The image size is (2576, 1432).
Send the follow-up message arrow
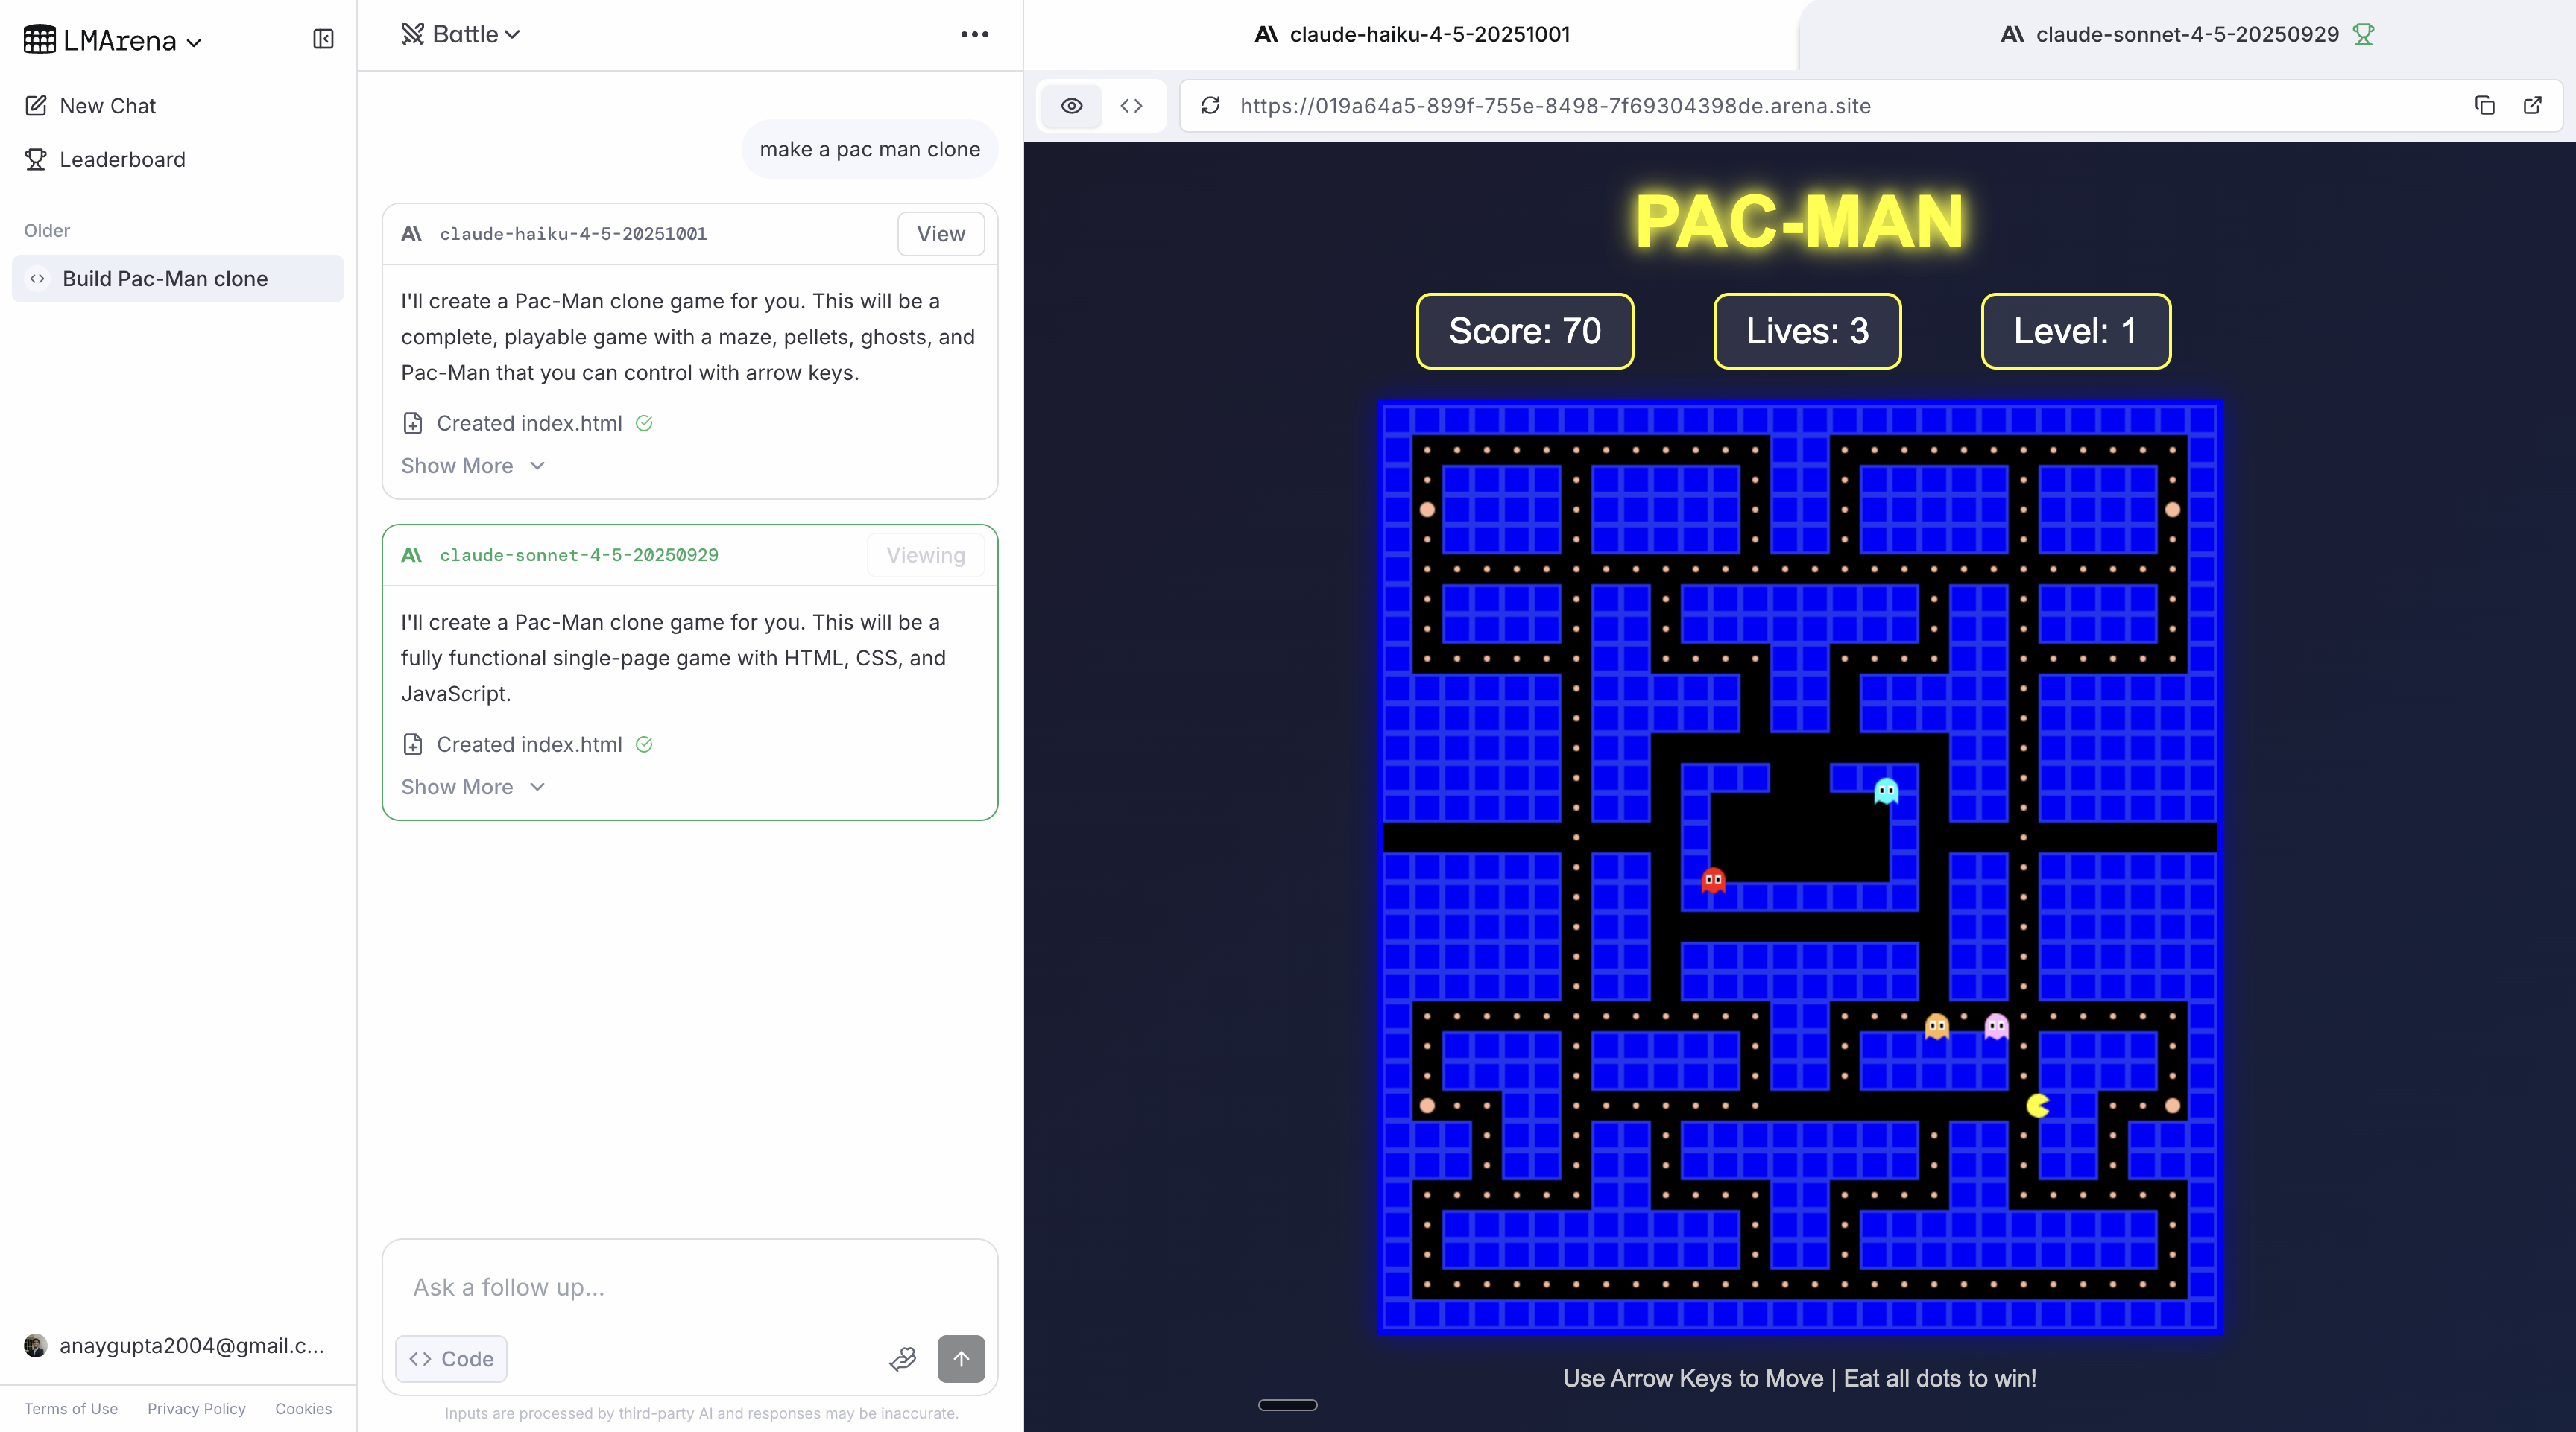960,1359
